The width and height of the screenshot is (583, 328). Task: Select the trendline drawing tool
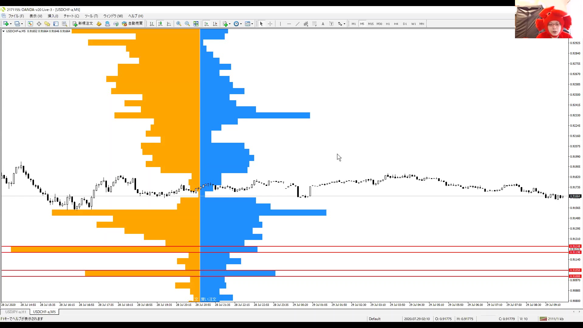[x=297, y=24]
